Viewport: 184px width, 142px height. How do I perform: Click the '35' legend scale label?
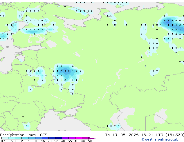coord(70,141)
